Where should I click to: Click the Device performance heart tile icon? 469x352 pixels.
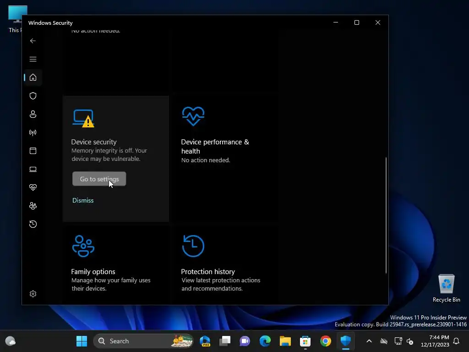[x=193, y=116]
